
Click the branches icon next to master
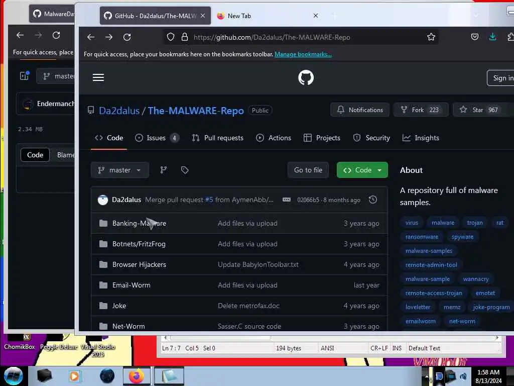[x=164, y=170]
